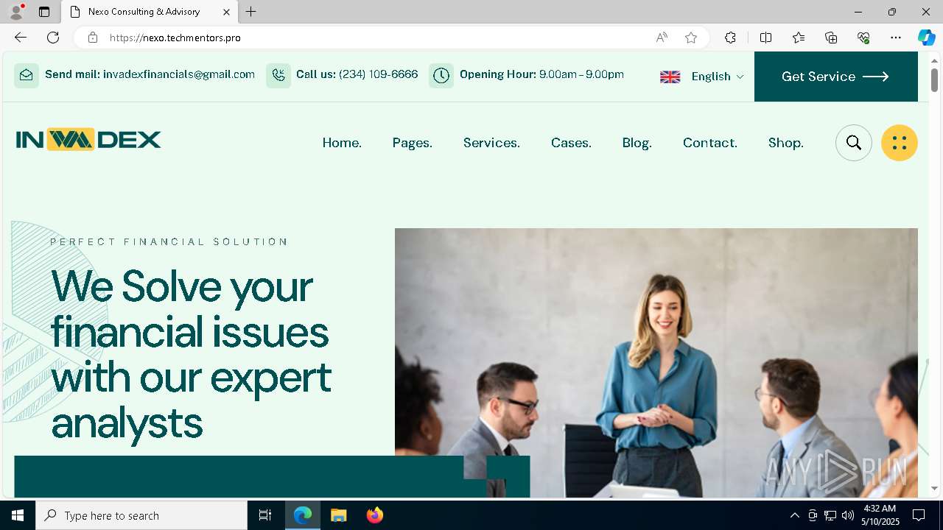943x530 pixels.
Task: Open the Home menu
Action: click(x=342, y=143)
